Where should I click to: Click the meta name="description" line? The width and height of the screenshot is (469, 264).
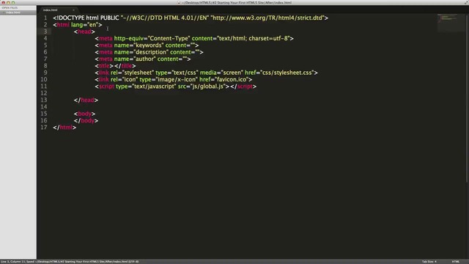point(149,52)
